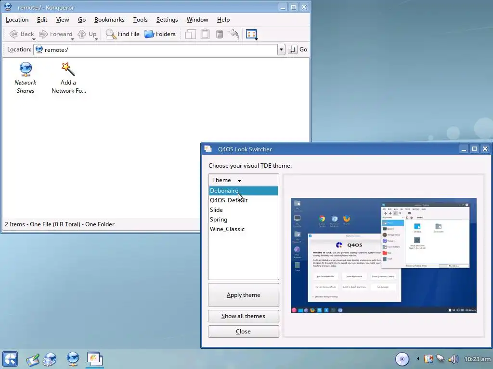The width and height of the screenshot is (493, 369).
Task: Open the View menu in Konqueror
Action: point(62,19)
